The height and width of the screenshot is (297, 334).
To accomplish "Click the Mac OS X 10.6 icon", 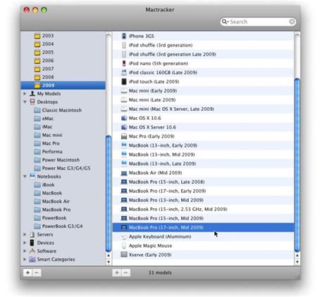I will (x=124, y=118).
